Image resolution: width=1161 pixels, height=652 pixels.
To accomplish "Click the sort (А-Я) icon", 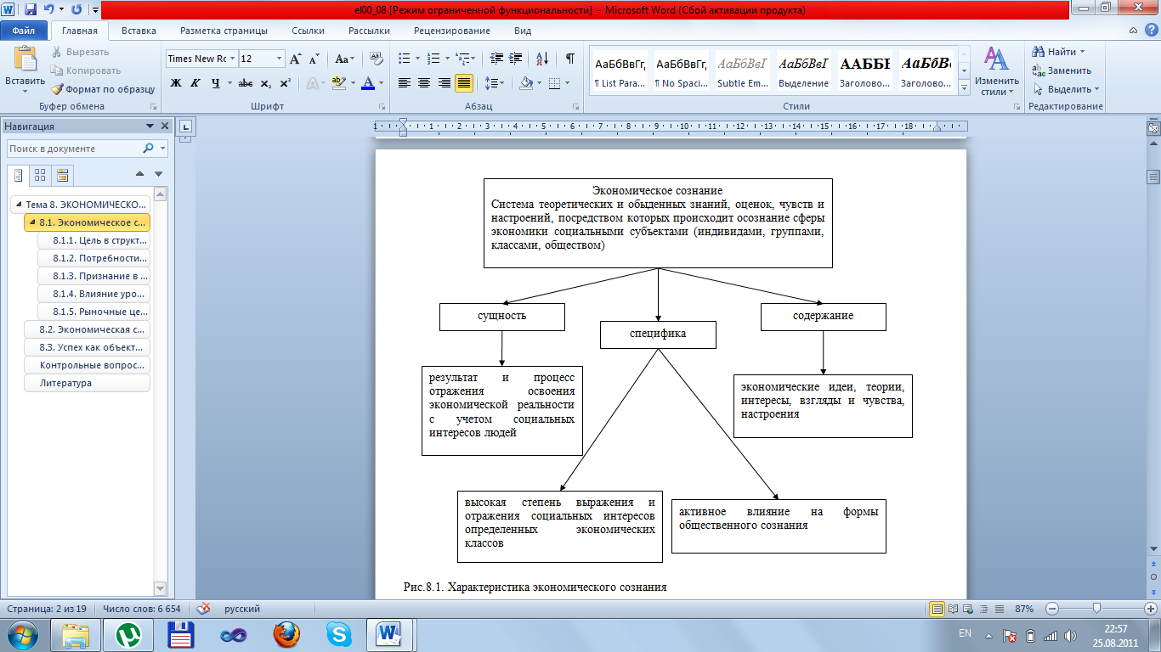I will tap(542, 59).
